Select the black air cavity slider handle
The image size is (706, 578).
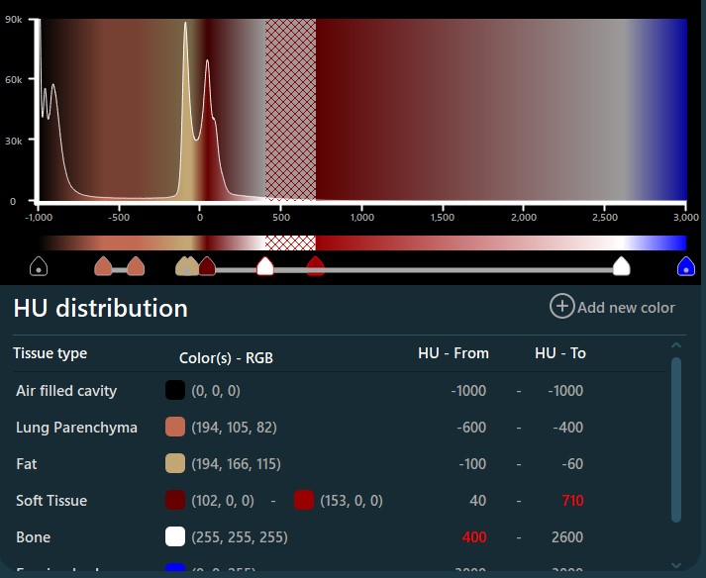(x=39, y=265)
